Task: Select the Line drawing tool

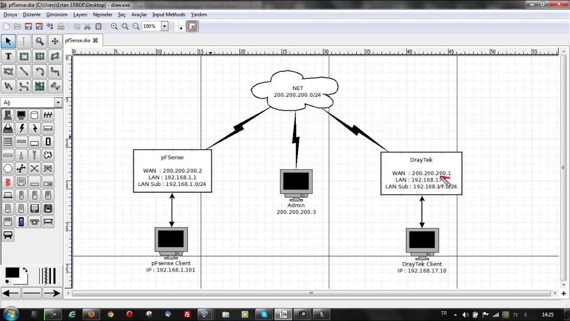Action: [x=24, y=71]
